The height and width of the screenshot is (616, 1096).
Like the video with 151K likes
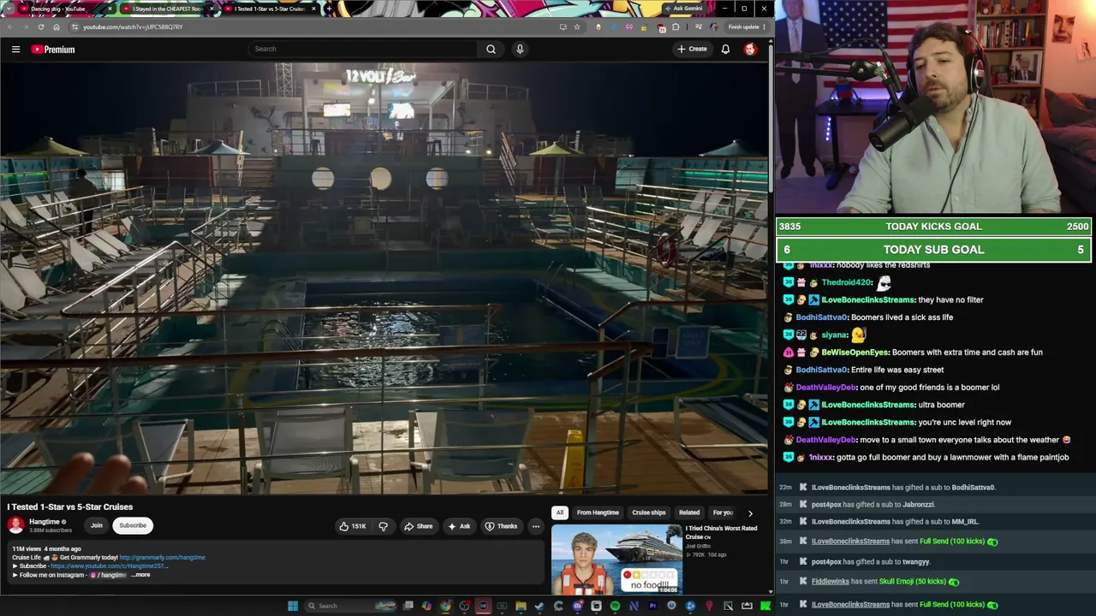[353, 526]
